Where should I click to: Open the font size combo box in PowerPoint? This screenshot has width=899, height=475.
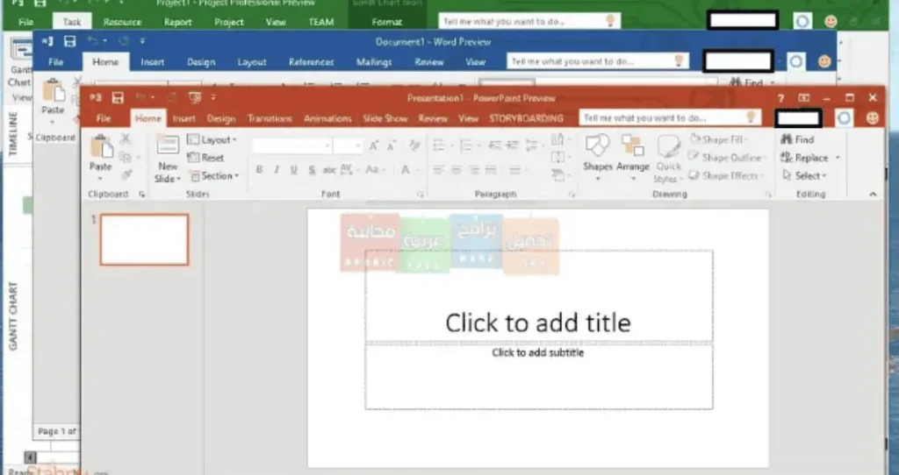coord(348,146)
